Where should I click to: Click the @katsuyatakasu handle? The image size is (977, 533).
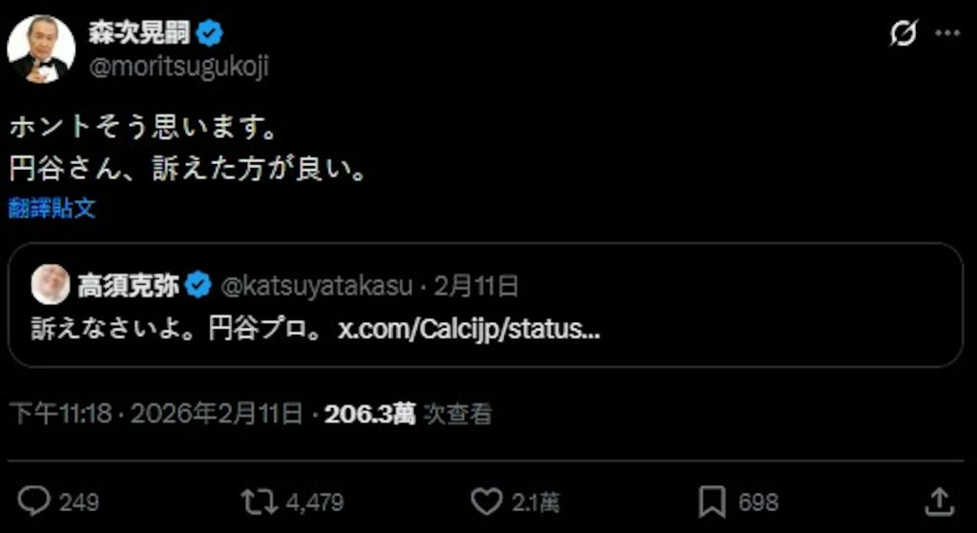pyautogui.click(x=317, y=286)
